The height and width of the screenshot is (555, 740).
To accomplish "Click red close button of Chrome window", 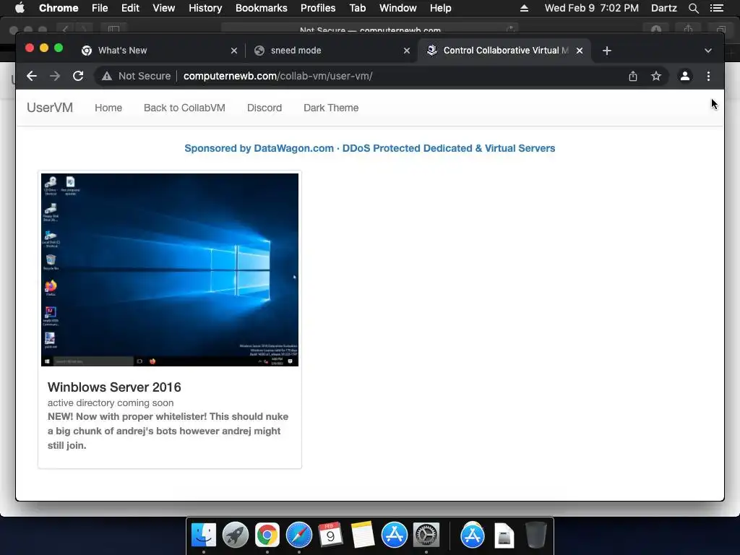I will [x=29, y=48].
